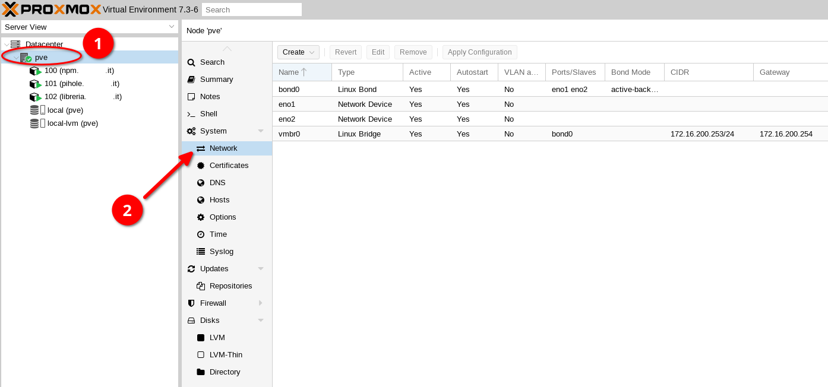Open the Server View dropdown
Viewport: 828px width, 387px height.
89,27
